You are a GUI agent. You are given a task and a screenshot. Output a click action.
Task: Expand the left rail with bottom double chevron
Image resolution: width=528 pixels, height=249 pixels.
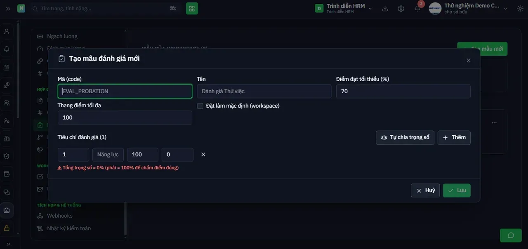[x=8, y=244]
